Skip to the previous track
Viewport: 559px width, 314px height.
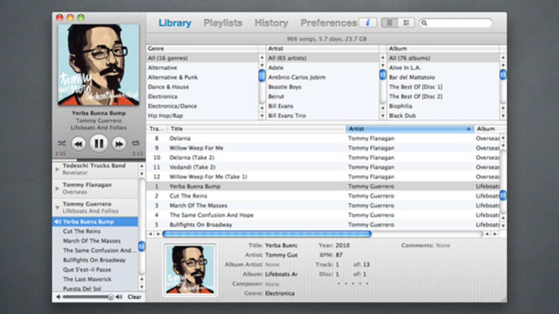78,144
